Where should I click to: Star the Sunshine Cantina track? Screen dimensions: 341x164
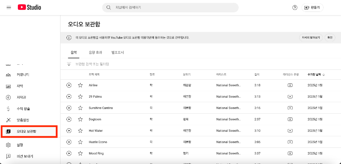80,108
